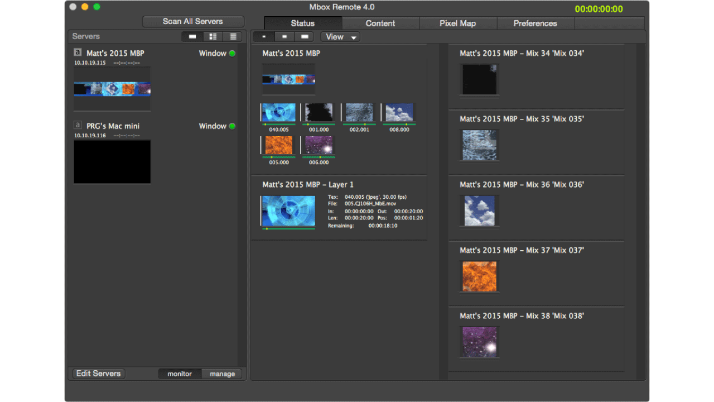This screenshot has width=714, height=402.
Task: Click the 'a' icon beside PRG's Mac mini
Action: 78,126
